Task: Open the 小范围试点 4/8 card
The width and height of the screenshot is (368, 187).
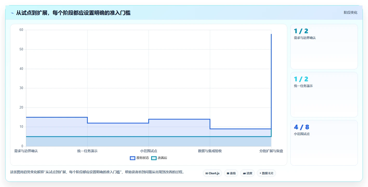Action: pyautogui.click(x=324, y=143)
